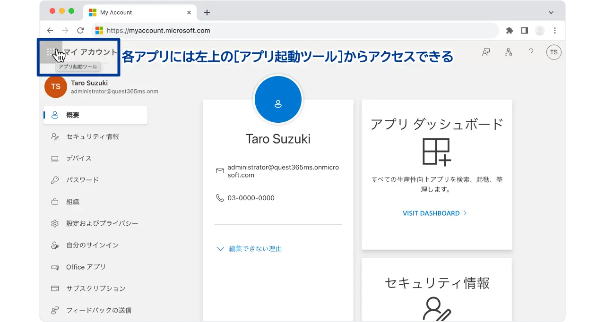Click the Taro Suzuki name on card
This screenshot has height=322, width=605.
tap(278, 139)
